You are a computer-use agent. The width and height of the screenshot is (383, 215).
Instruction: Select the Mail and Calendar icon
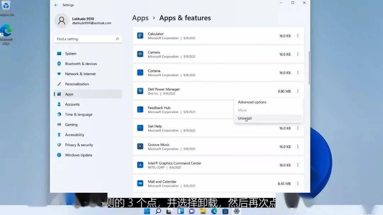pyautogui.click(x=140, y=183)
